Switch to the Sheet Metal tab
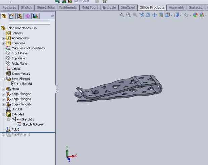The image size is (208, 165). click(x=46, y=7)
